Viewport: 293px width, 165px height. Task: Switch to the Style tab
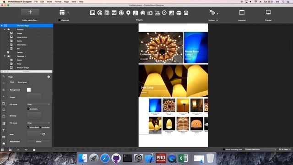(12, 82)
